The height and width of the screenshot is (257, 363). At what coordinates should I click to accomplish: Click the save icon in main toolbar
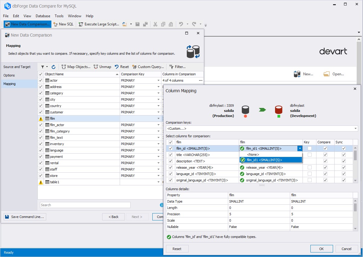[138, 24]
